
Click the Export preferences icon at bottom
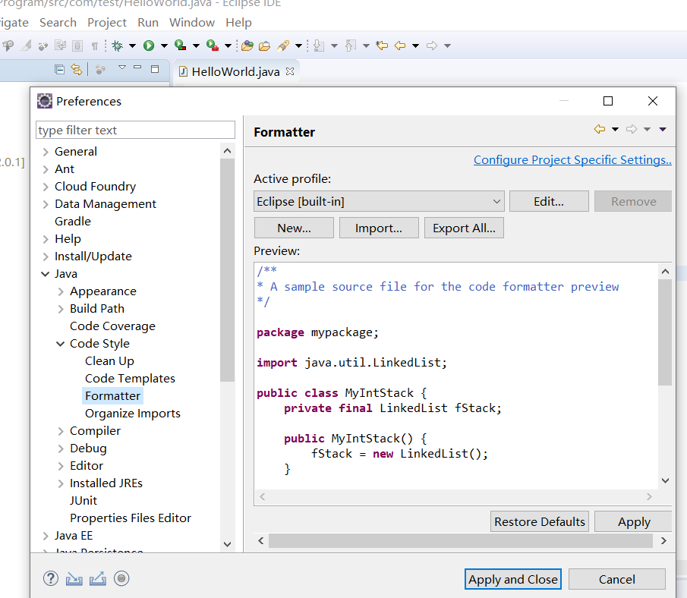tap(98, 579)
